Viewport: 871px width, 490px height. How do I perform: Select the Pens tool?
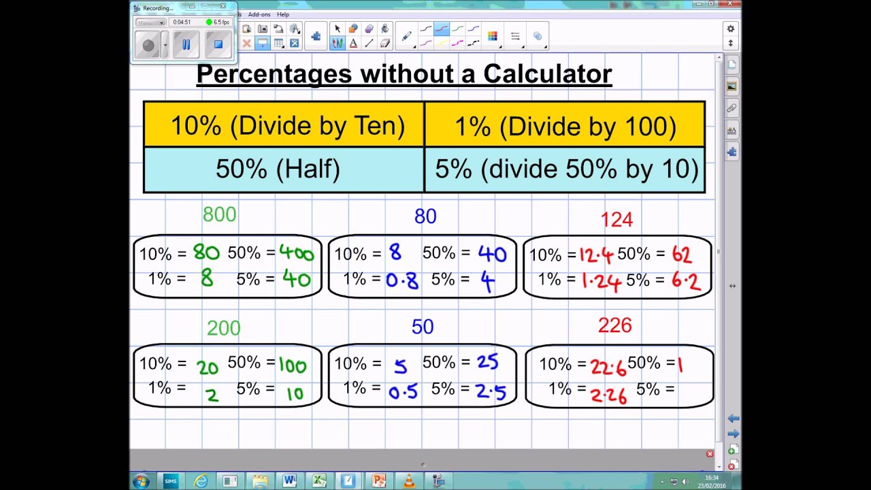[x=338, y=43]
